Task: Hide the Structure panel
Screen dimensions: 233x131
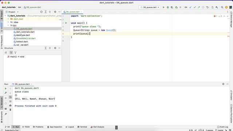Action: click(x=59, y=48)
